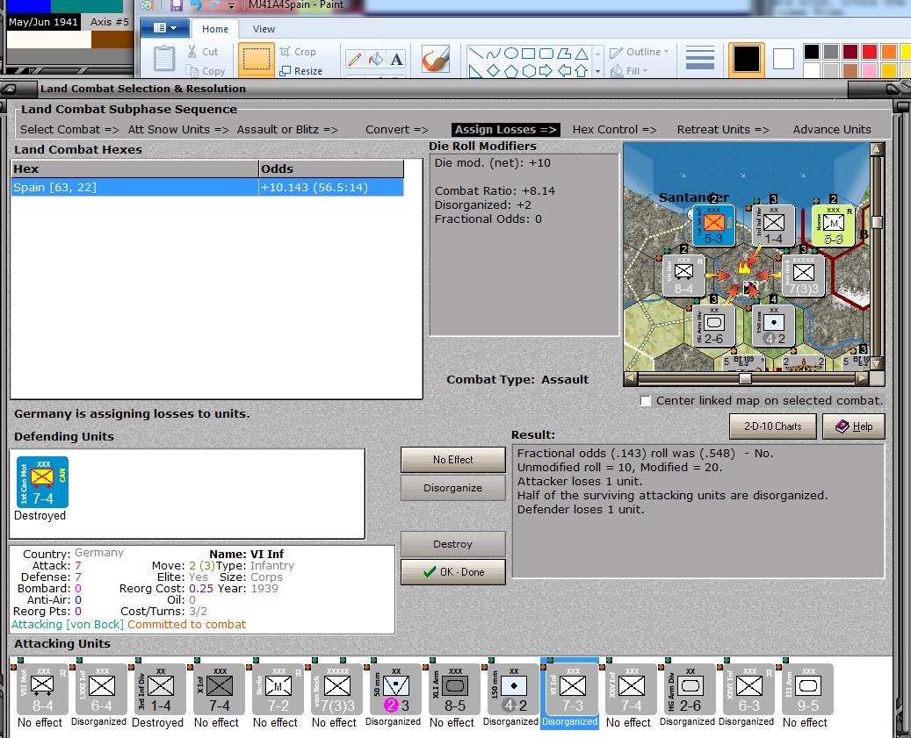Choose the Right arrow shape in Paint gallery
This screenshot has width=911, height=738.
[546, 71]
